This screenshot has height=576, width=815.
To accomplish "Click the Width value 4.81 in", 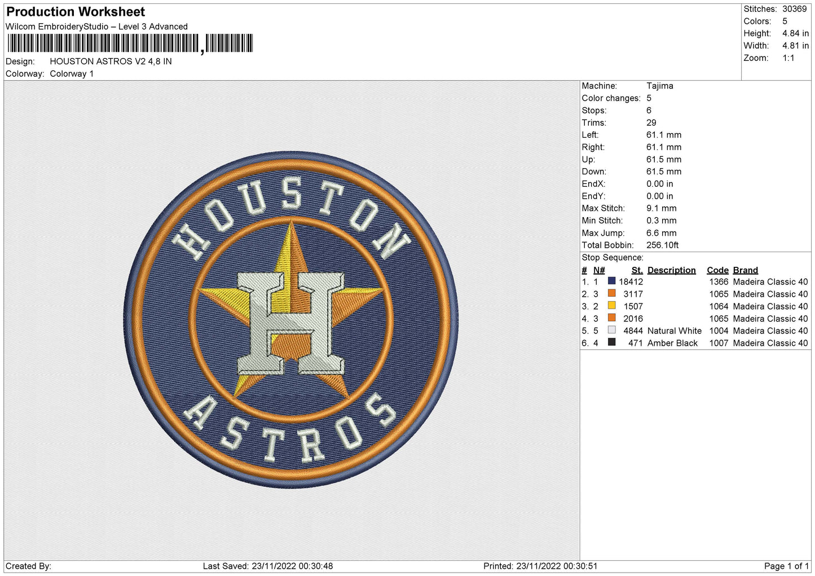I will point(795,46).
